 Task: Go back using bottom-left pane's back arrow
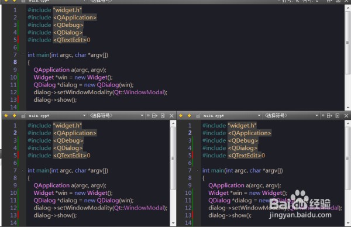pyautogui.click(x=6, y=115)
